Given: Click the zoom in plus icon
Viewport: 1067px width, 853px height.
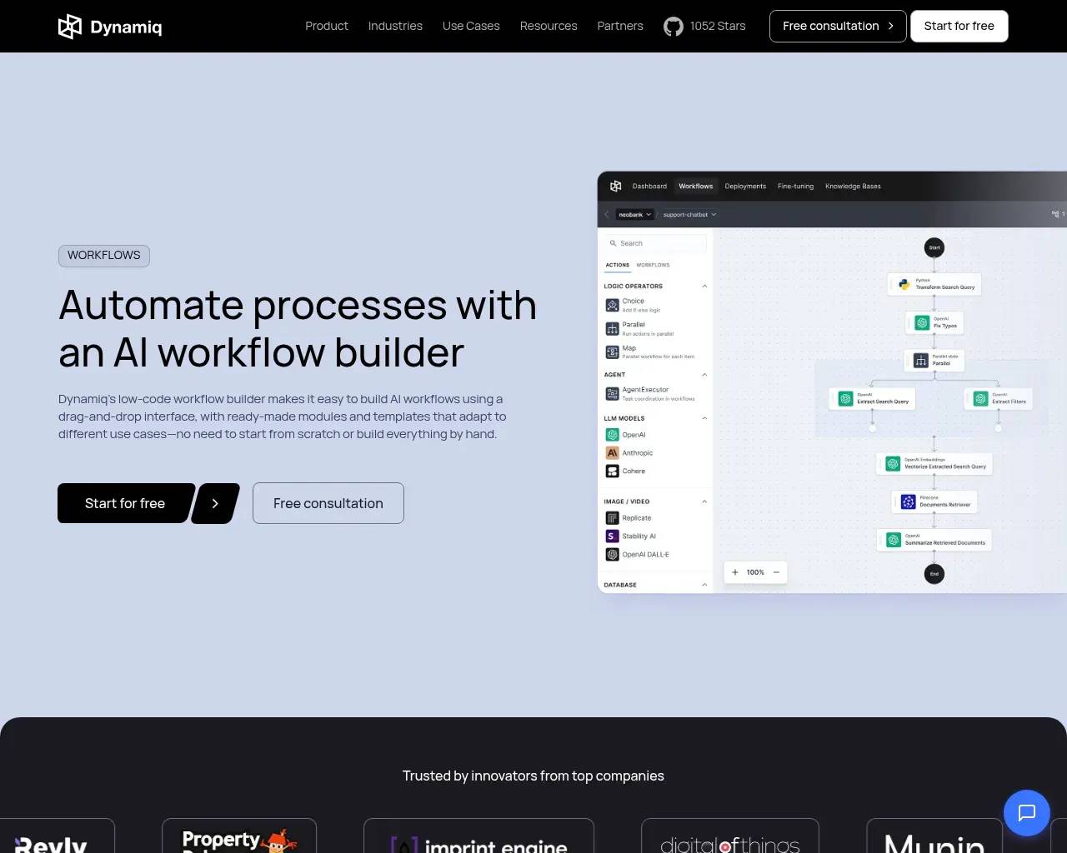Looking at the screenshot, I should [x=734, y=572].
